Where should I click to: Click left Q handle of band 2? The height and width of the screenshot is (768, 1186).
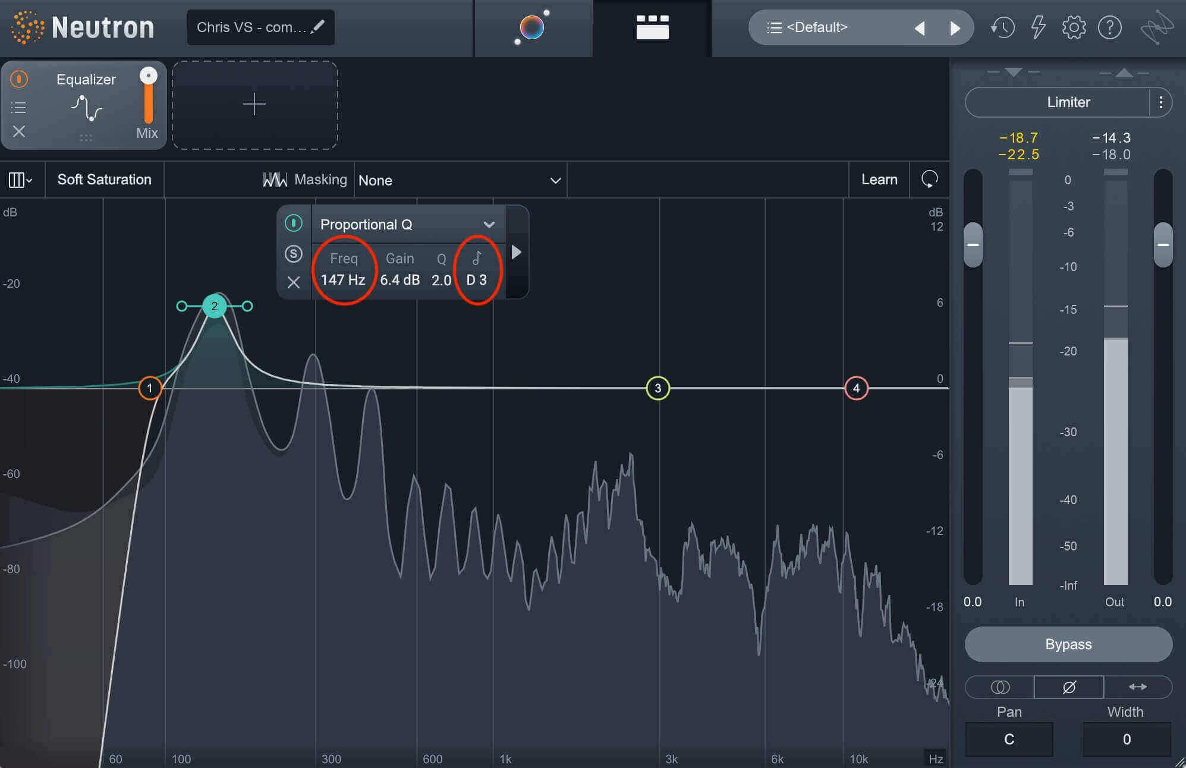click(x=181, y=306)
